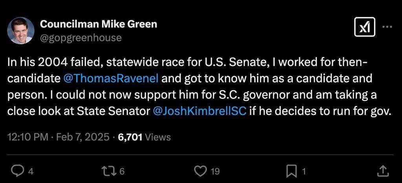
Task: Open the @gopgreenhouse handle
Action: [x=80, y=38]
